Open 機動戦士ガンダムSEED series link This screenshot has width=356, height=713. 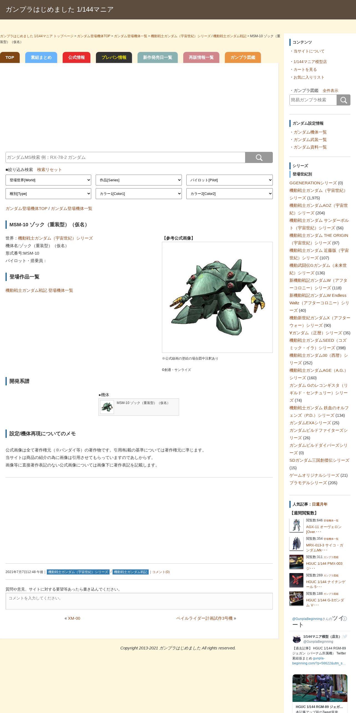[318, 344]
